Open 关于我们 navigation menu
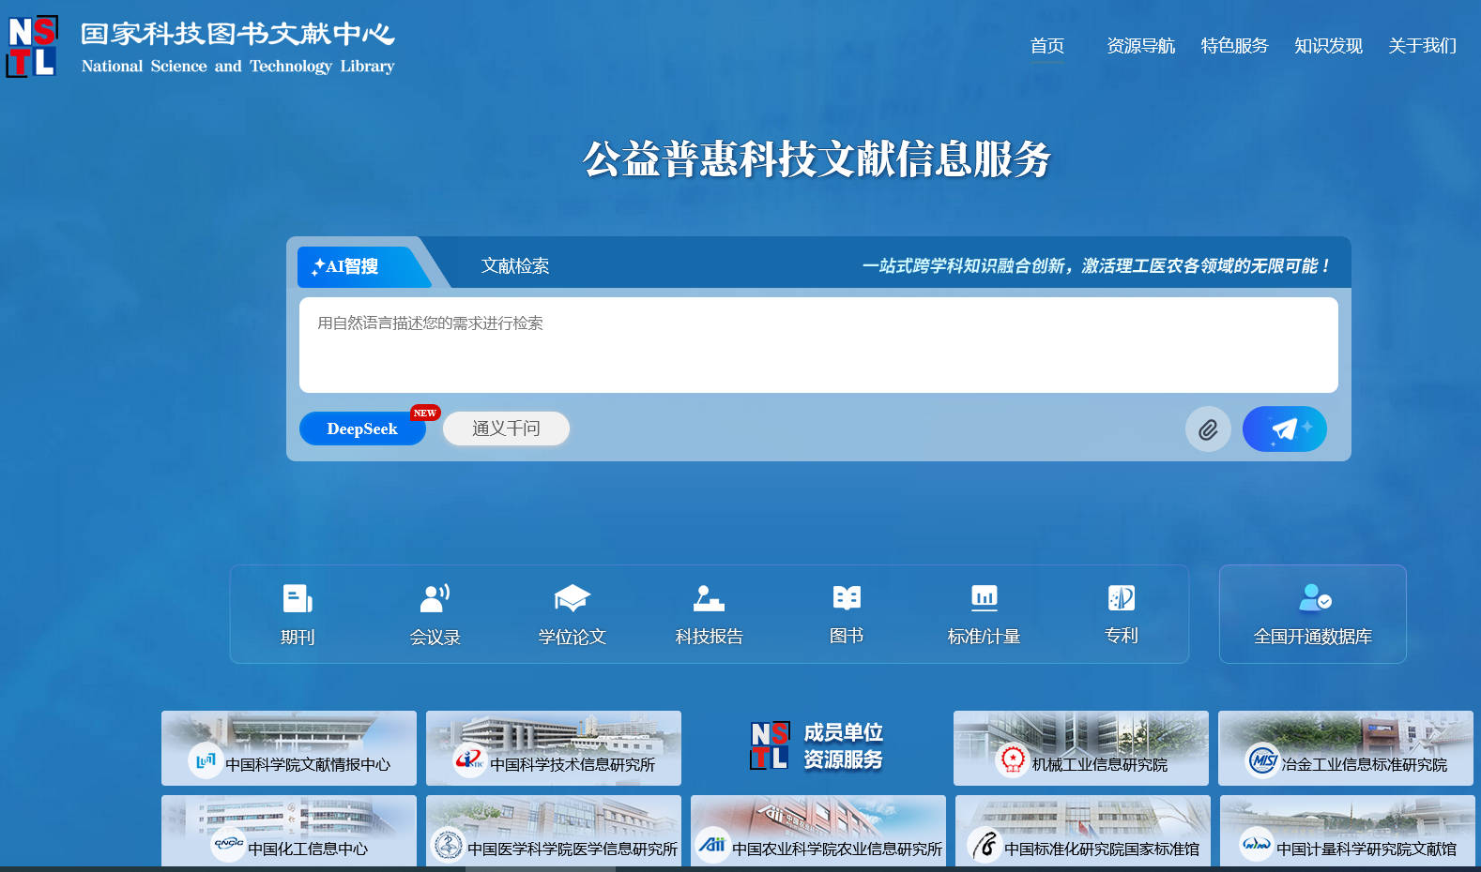The height and width of the screenshot is (872, 1481). [x=1423, y=46]
